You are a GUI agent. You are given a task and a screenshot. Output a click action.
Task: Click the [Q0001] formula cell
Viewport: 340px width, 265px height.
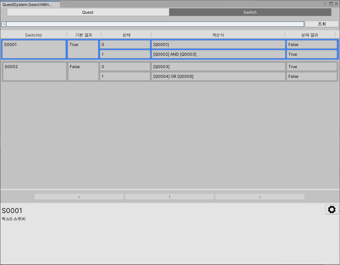[218, 45]
